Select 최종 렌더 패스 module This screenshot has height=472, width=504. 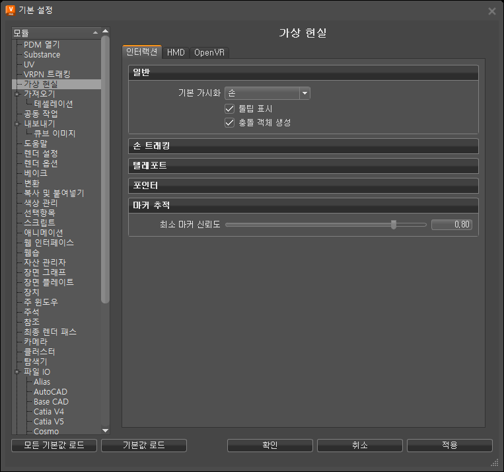tap(50, 332)
